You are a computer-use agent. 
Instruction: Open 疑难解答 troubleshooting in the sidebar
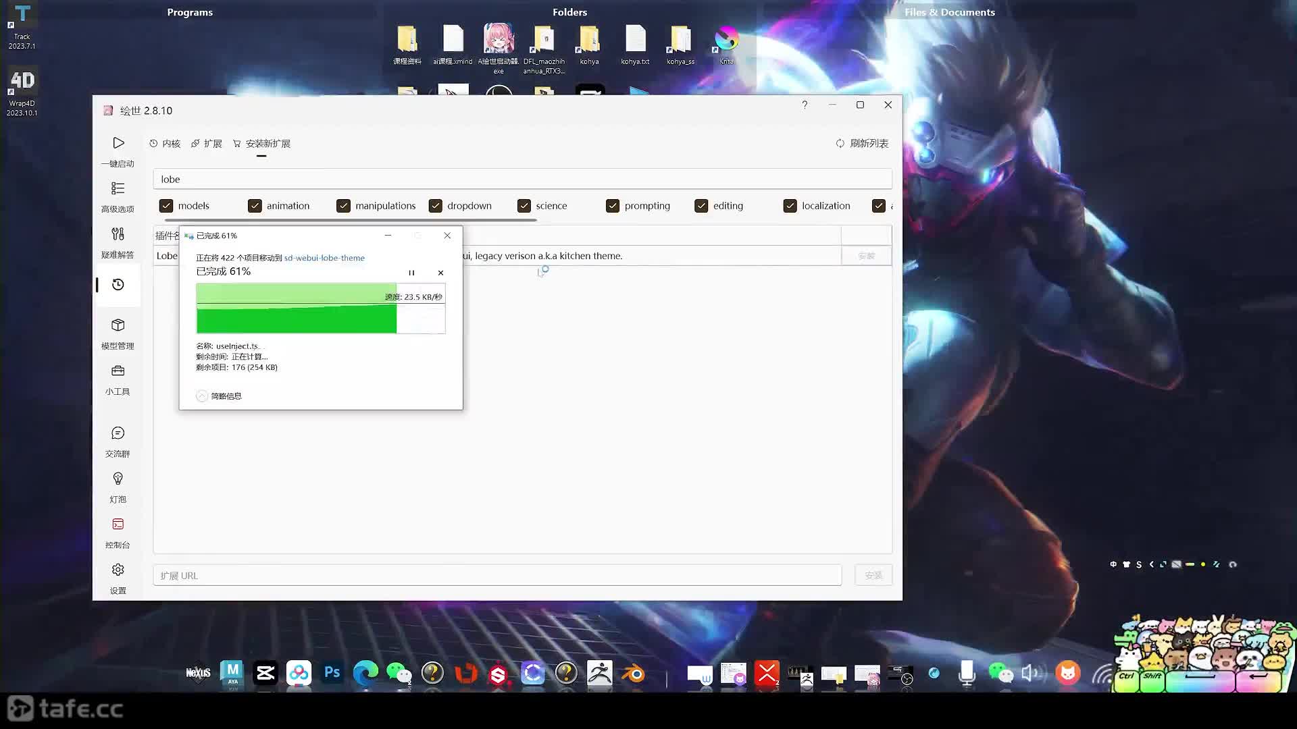(x=118, y=242)
